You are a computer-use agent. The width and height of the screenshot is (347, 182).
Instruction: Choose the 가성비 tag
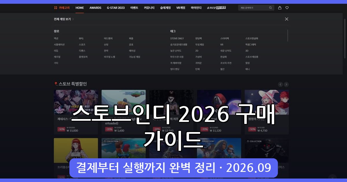click(199, 57)
